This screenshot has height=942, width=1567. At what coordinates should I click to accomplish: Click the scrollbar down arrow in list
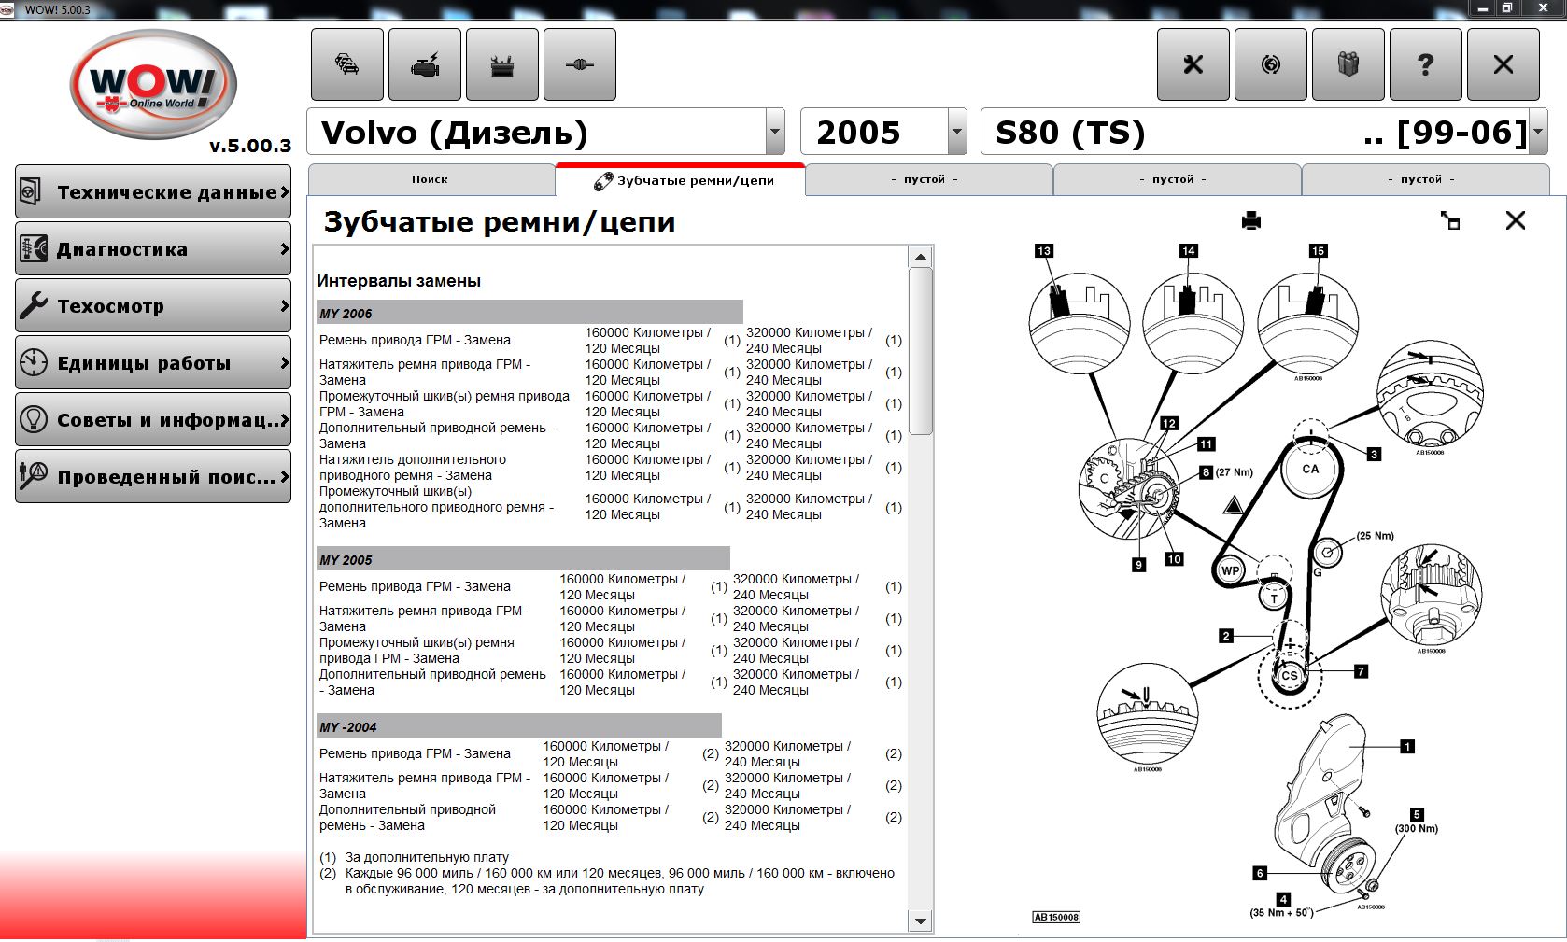coord(921,921)
